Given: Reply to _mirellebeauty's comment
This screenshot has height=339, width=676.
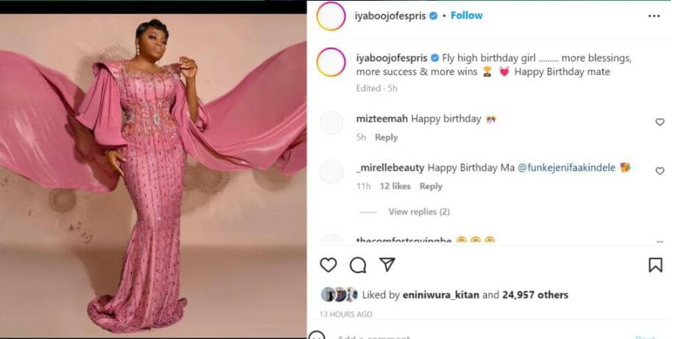Looking at the screenshot, I should coord(431,187).
